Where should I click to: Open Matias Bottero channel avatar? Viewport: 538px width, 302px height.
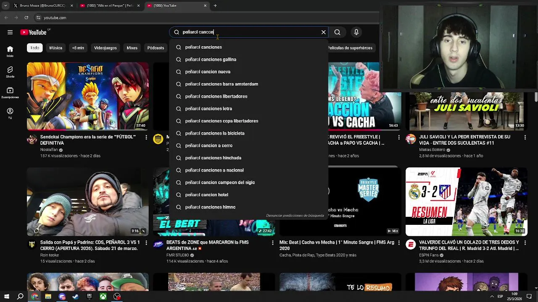click(411, 139)
